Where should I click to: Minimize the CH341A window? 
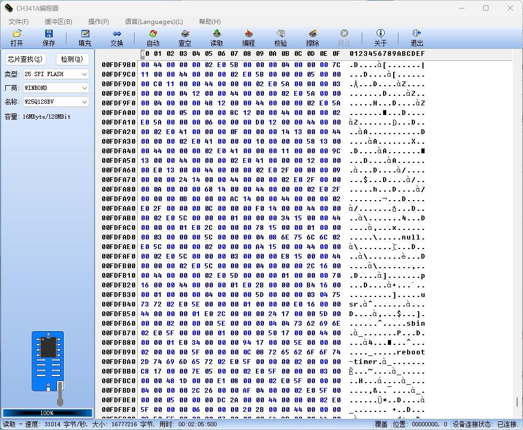click(x=462, y=8)
